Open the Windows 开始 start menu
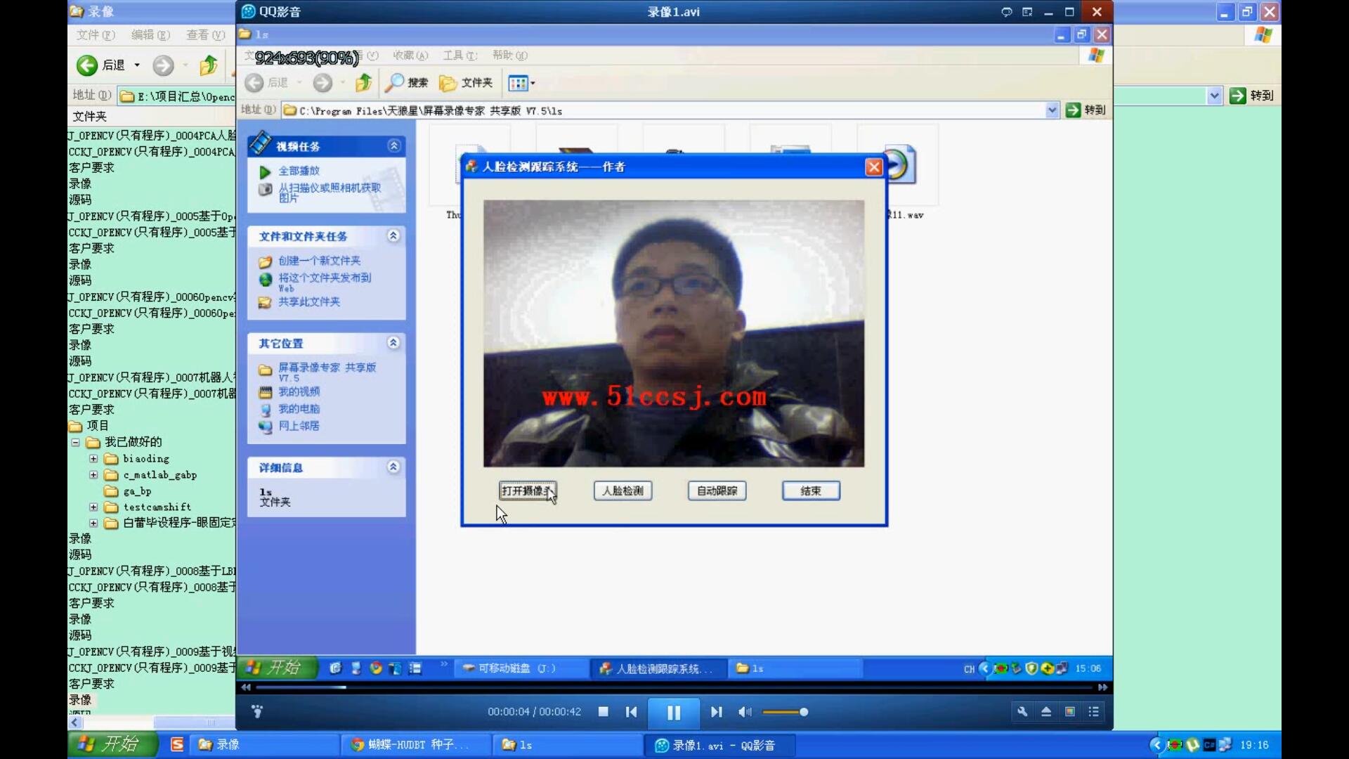Screen dimensions: 1349x759 coord(113,744)
